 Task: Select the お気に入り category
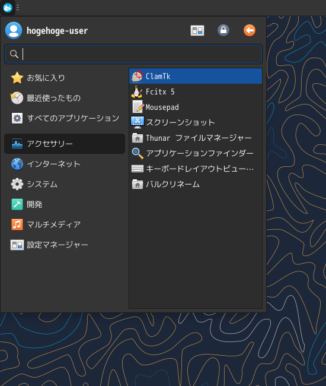65,78
